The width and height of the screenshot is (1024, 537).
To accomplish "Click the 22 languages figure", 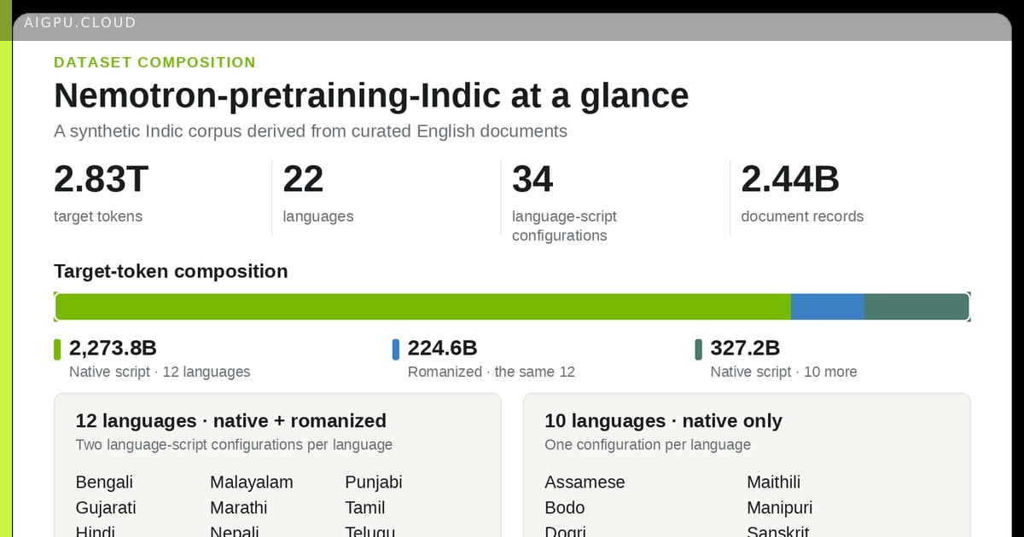I will tap(303, 180).
